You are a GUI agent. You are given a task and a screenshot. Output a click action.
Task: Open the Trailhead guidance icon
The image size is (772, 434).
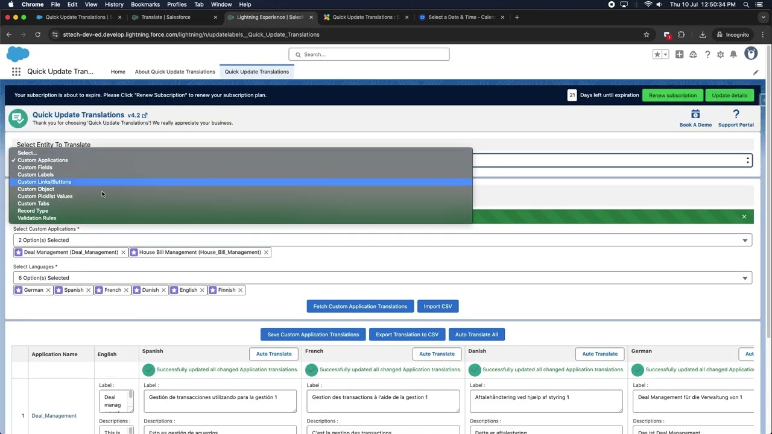pyautogui.click(x=693, y=54)
